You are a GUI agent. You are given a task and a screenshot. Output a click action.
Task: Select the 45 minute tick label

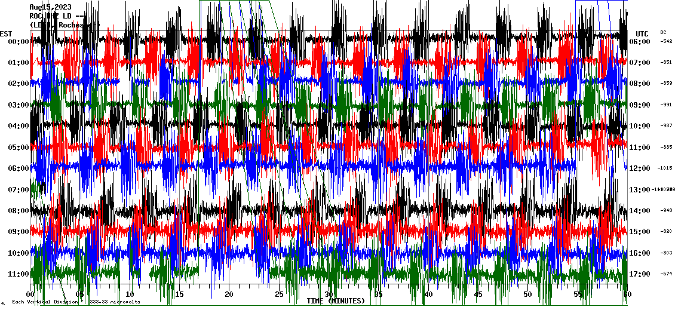478,294
